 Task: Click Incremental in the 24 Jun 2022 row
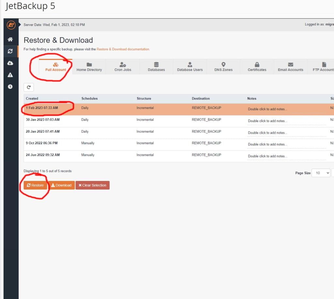[x=145, y=155]
